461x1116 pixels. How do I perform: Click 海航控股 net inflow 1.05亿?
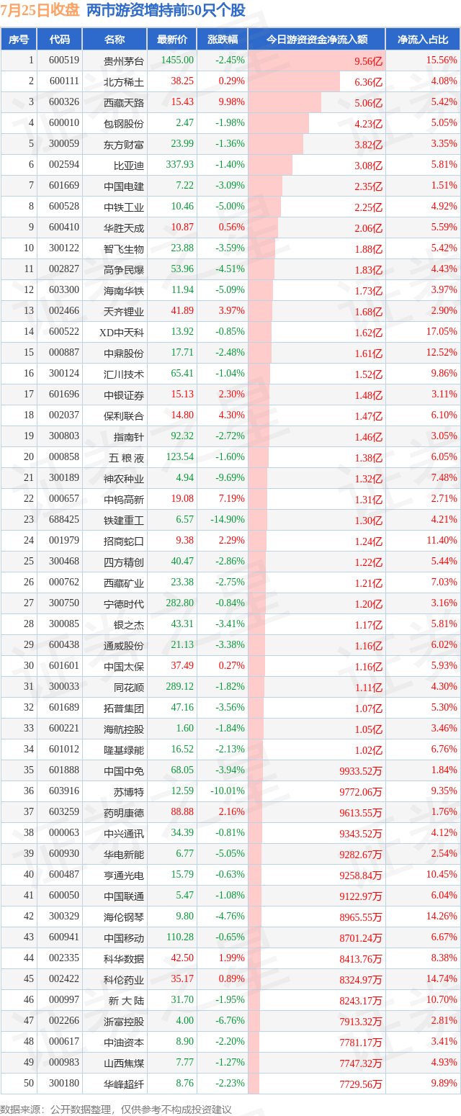click(368, 729)
